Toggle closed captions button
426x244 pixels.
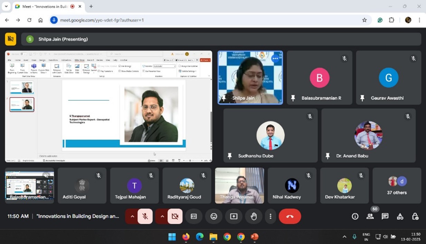[194, 216]
